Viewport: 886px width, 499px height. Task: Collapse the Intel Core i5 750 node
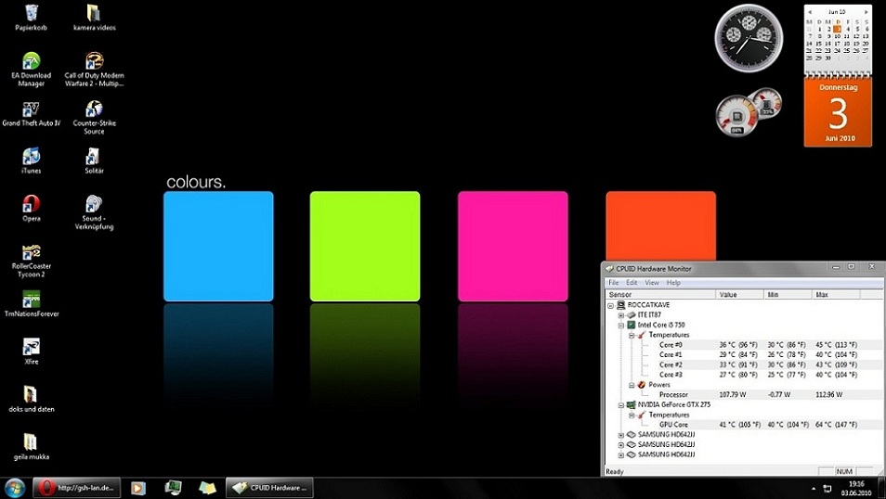click(x=621, y=326)
